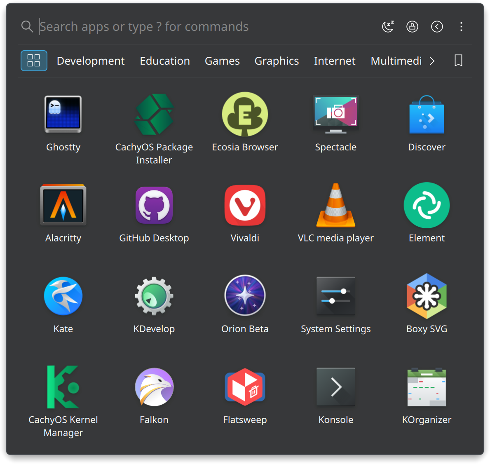The image size is (490, 464).
Task: Expand more categories with the chevron arrow
Action: coord(432,61)
